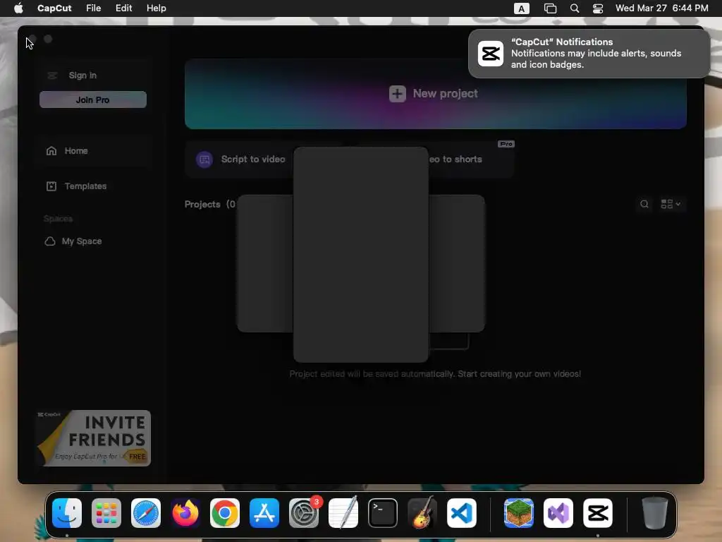The width and height of the screenshot is (722, 542).
Task: Click the Script to video label
Action: coord(253,159)
